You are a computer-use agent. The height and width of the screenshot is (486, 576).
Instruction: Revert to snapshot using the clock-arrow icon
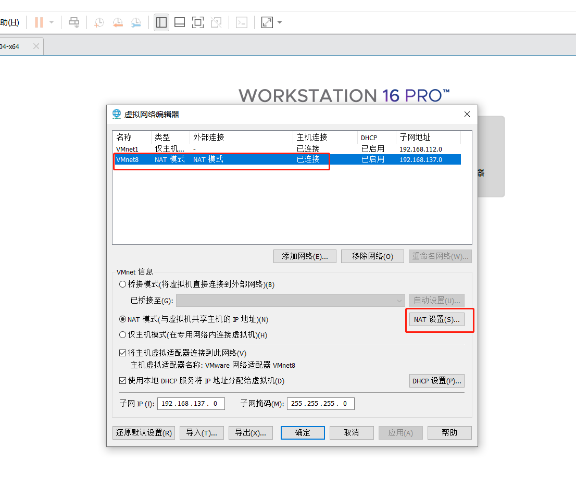click(x=118, y=22)
